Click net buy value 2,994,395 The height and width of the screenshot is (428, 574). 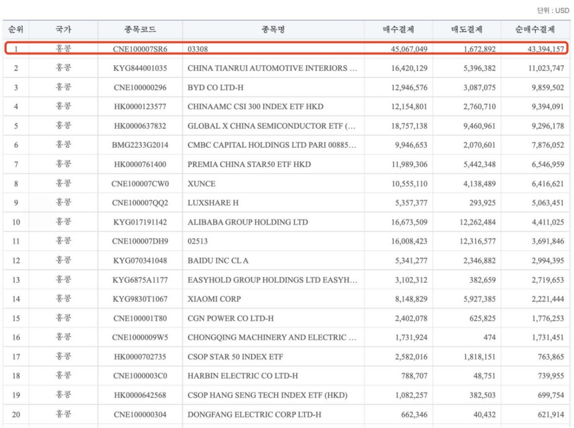coord(548,260)
